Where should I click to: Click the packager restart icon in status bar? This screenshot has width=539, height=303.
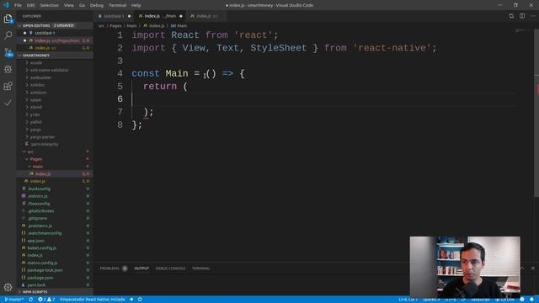coord(140,300)
